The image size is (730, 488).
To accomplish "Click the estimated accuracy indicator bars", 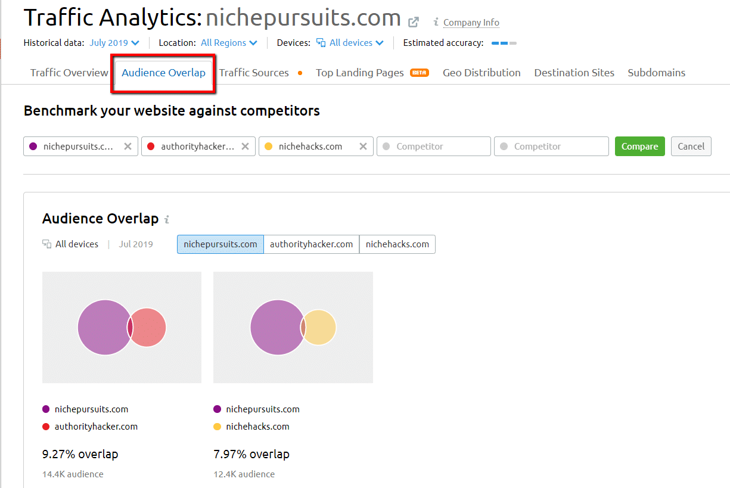I will tap(504, 43).
